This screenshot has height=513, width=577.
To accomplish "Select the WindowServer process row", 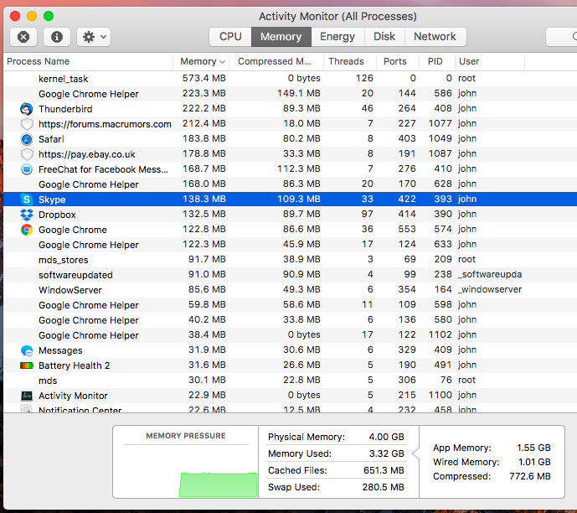I will (290, 290).
